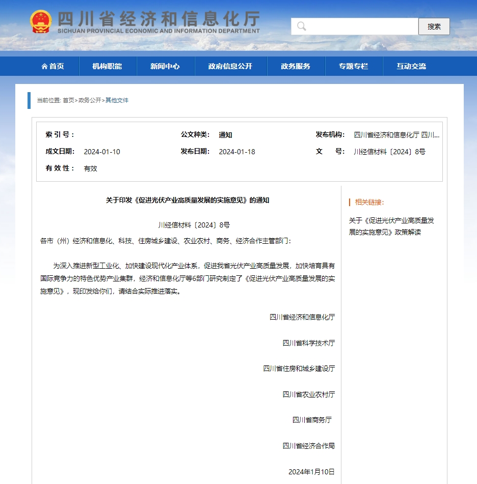Click the addressee line starting 各市（州）
Image resolution: width=477 pixels, height=484 pixels.
pyautogui.click(x=166, y=241)
